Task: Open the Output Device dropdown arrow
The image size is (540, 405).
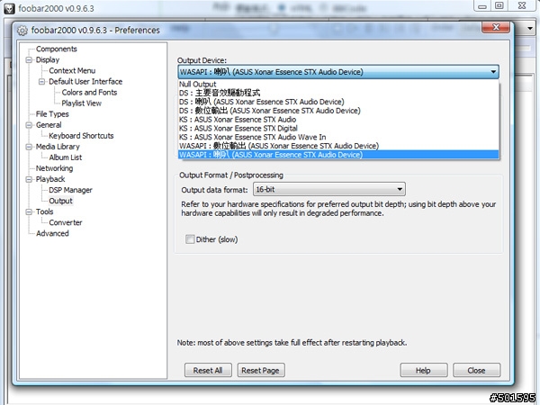Action: tap(493, 72)
